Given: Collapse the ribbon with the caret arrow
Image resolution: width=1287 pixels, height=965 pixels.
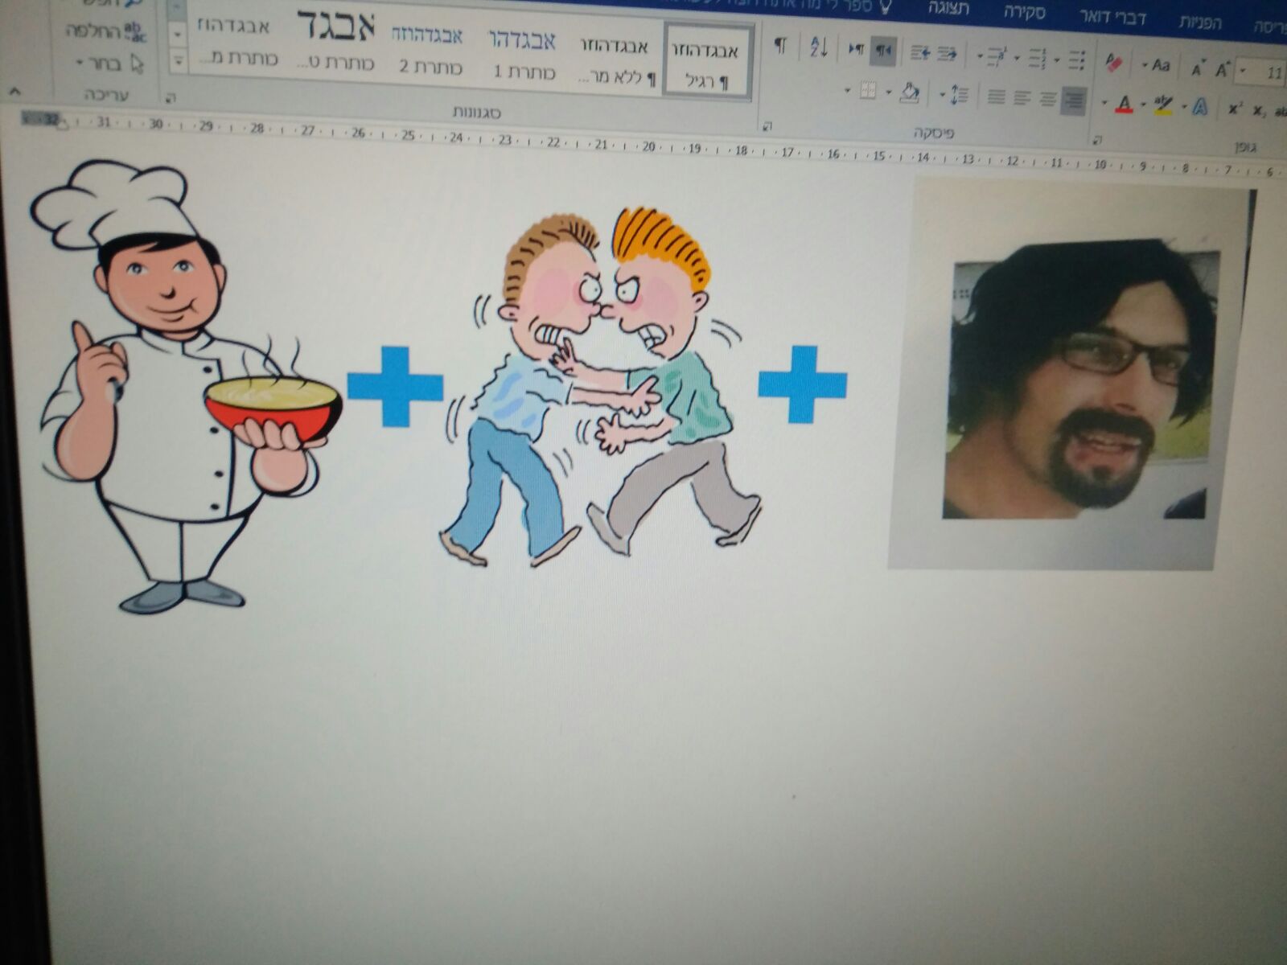Looking at the screenshot, I should point(14,91).
